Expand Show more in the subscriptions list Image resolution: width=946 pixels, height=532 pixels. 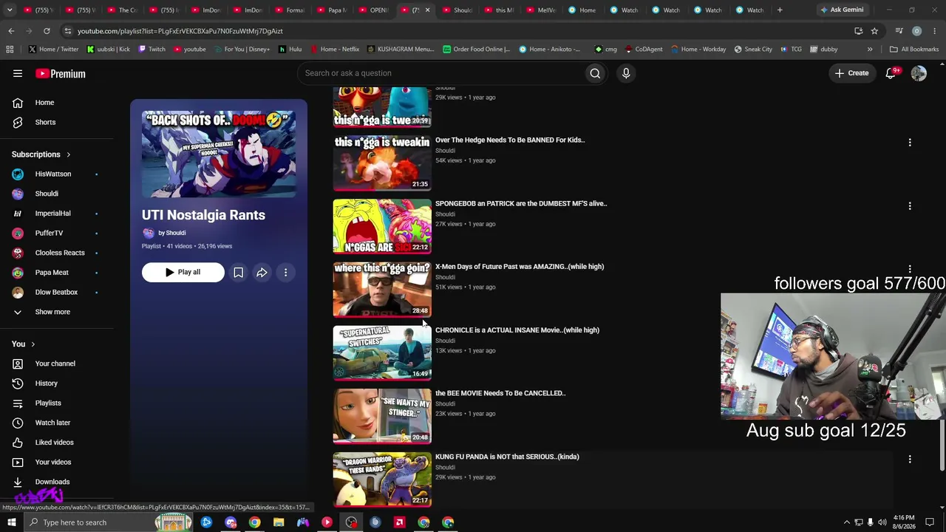(x=52, y=312)
